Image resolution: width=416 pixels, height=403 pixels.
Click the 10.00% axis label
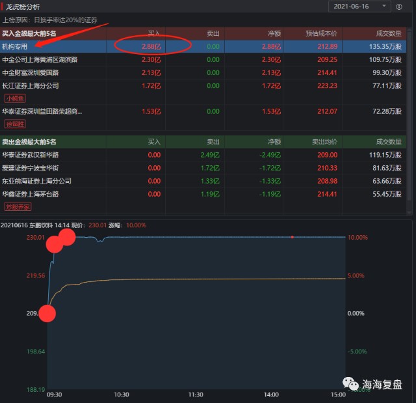click(357, 237)
